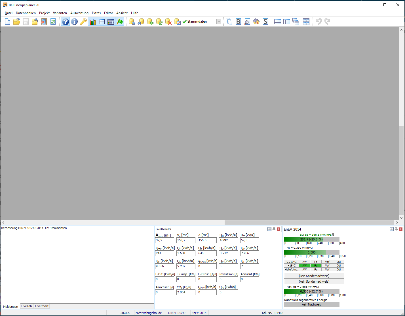
Task: Open the help question mark icon
Action: pos(66,22)
